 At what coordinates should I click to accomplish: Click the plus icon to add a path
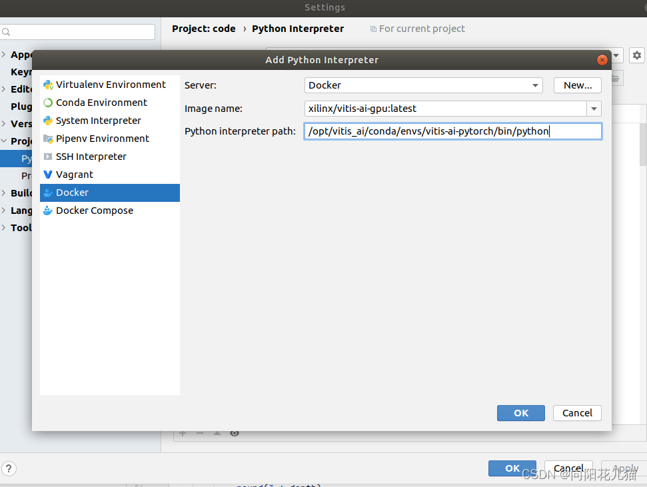tap(183, 433)
